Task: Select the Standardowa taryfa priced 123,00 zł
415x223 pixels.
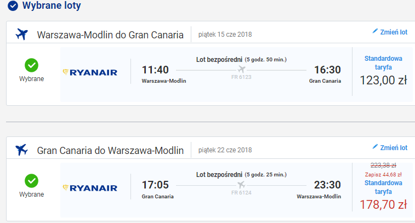Action: 383,62
